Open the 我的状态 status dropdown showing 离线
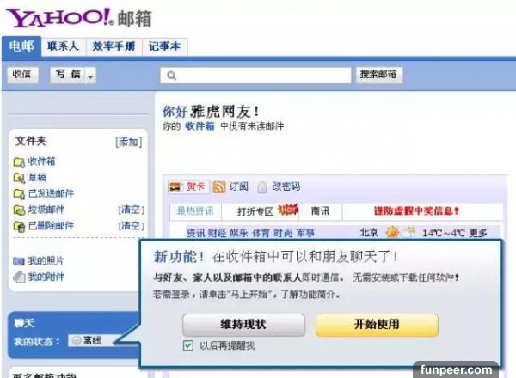516x378 pixels. (x=92, y=340)
